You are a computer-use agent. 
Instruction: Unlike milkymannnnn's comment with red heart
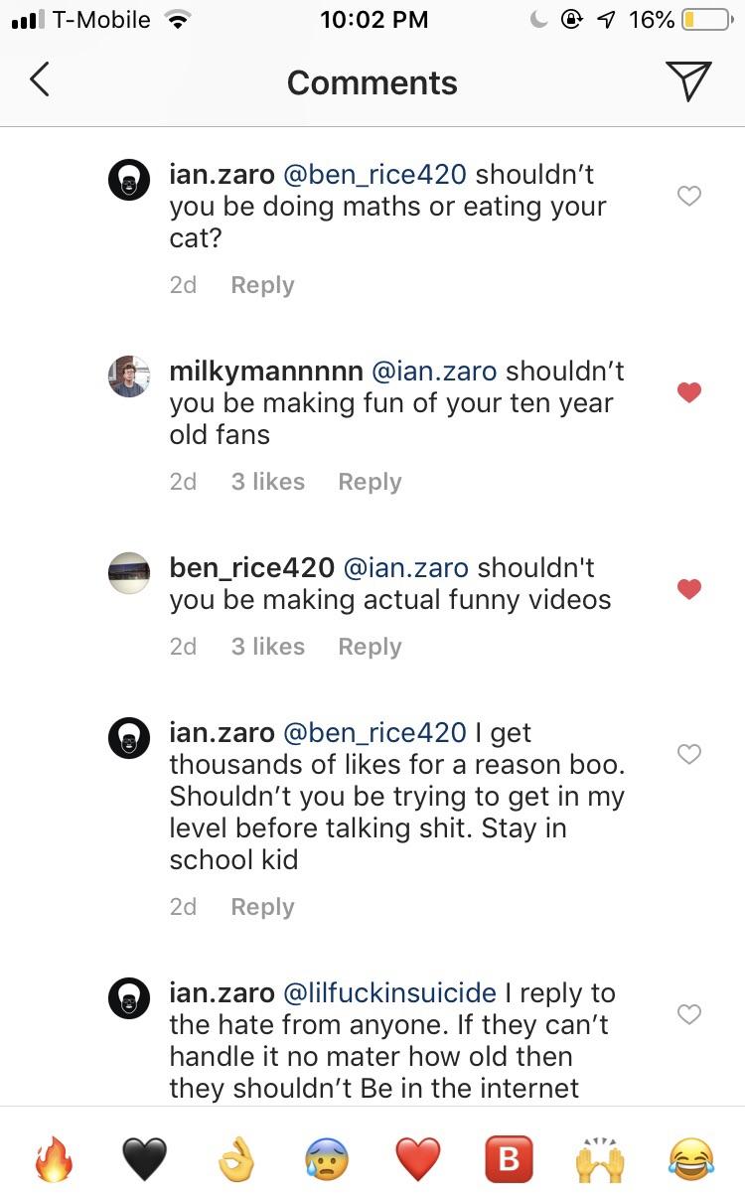[688, 392]
